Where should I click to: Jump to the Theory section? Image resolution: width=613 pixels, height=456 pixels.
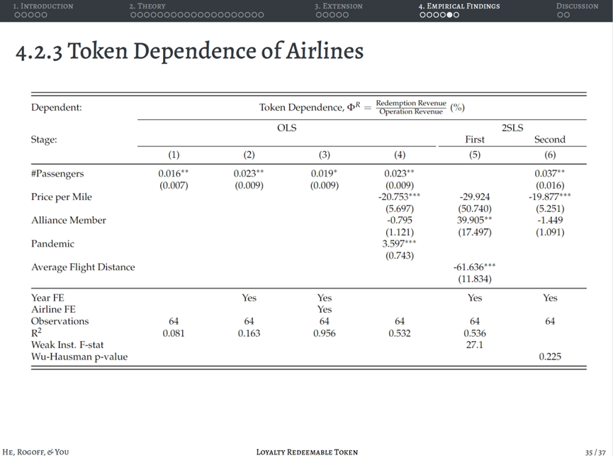pyautogui.click(x=147, y=6)
